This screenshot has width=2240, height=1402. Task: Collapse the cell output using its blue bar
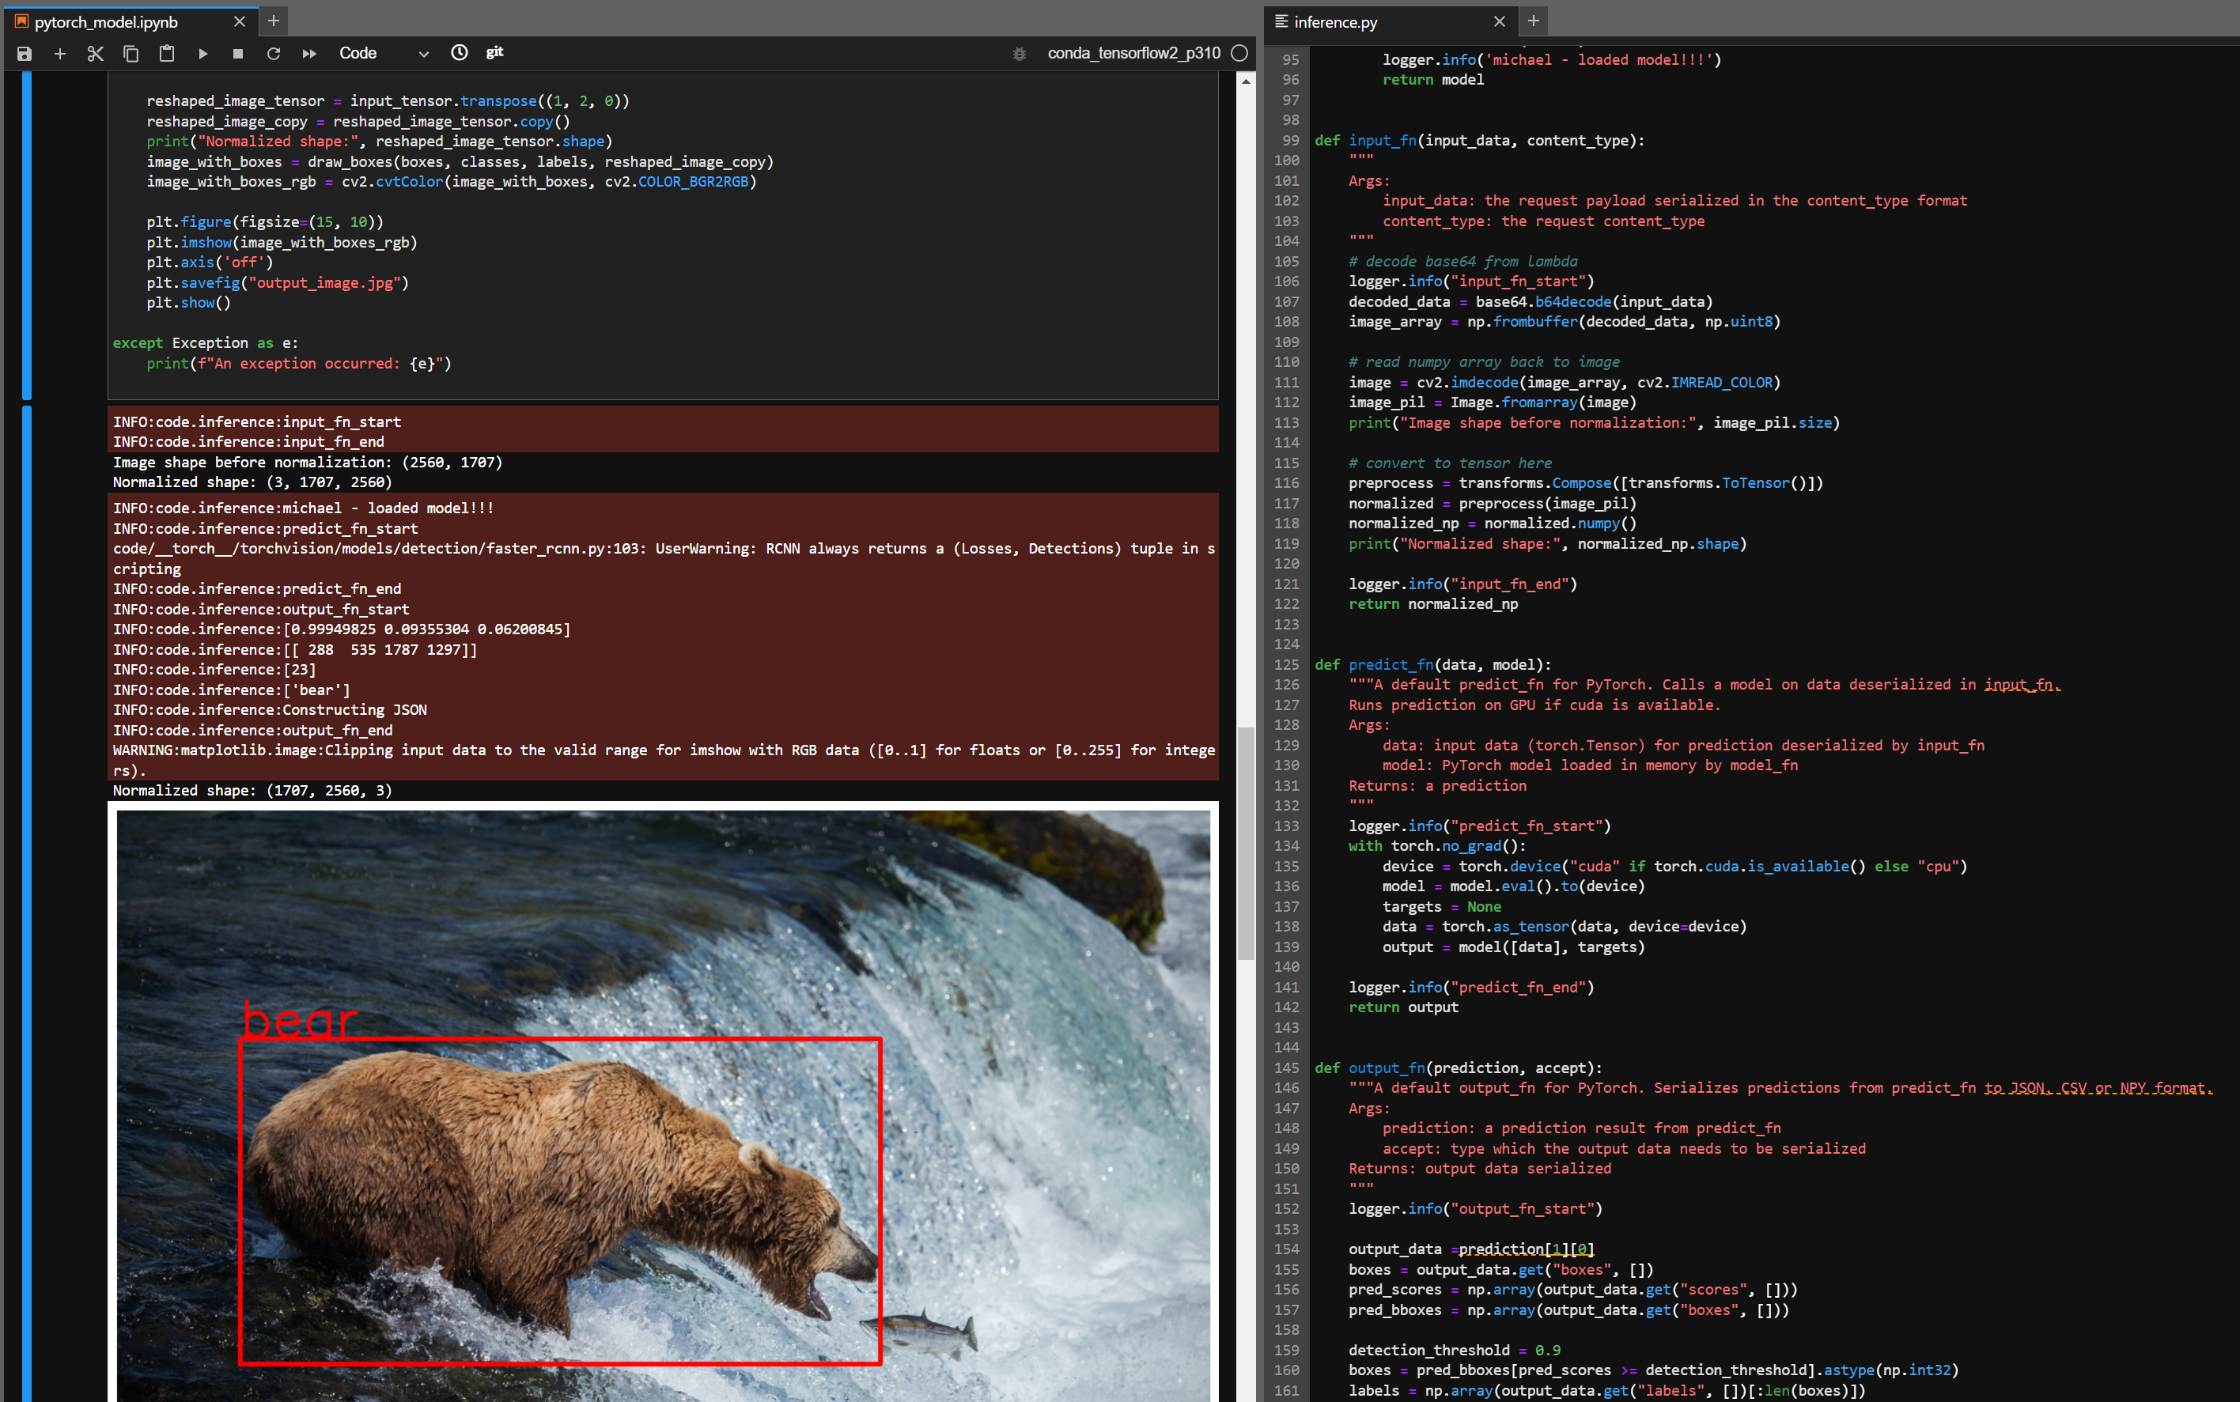[27, 904]
